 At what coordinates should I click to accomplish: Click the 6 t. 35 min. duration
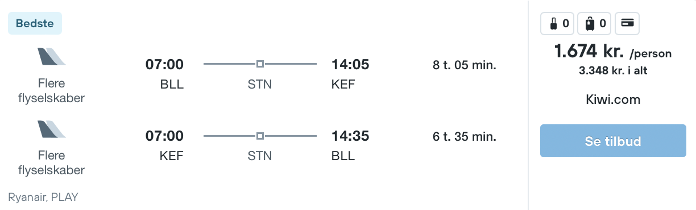(465, 137)
